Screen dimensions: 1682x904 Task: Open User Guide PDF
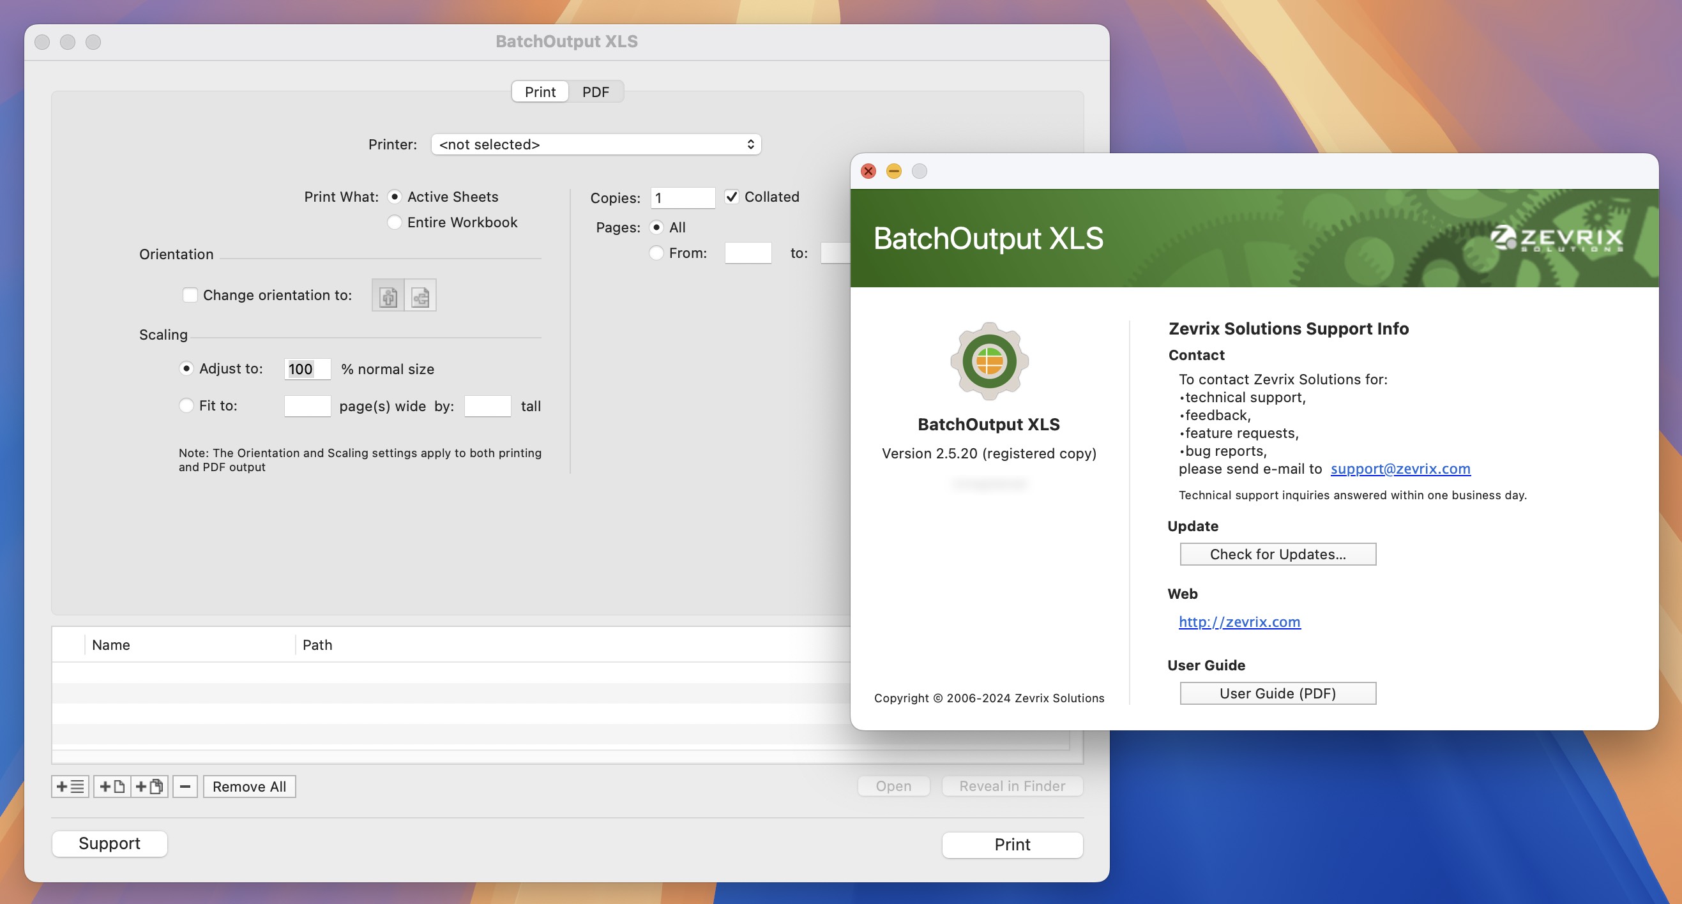pos(1278,691)
